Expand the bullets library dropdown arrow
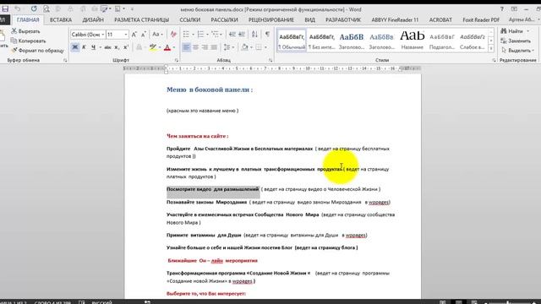The image size is (541, 304). (x=193, y=35)
